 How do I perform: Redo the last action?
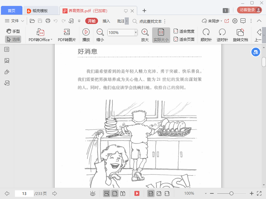tap(63, 21)
